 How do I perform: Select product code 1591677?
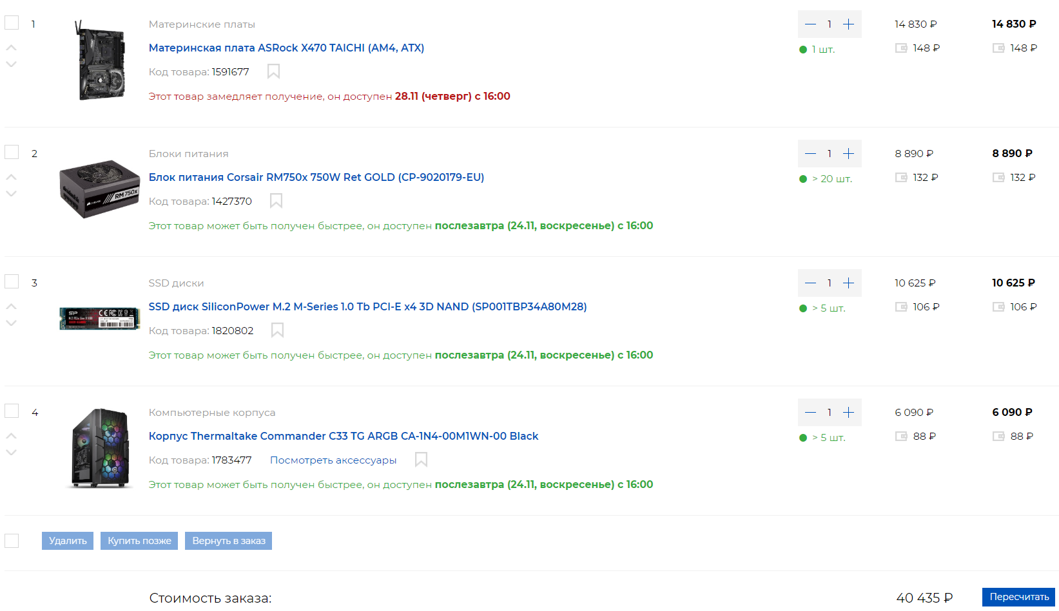point(230,72)
